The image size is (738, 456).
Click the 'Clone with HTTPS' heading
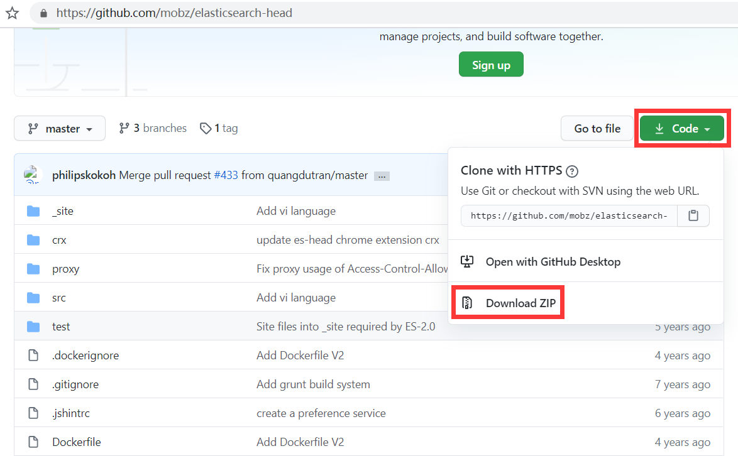(x=511, y=170)
